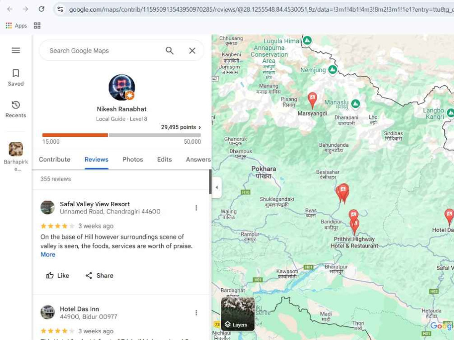The height and width of the screenshot is (340, 454).
Task: Switch to Photos tab
Action: [x=133, y=159]
